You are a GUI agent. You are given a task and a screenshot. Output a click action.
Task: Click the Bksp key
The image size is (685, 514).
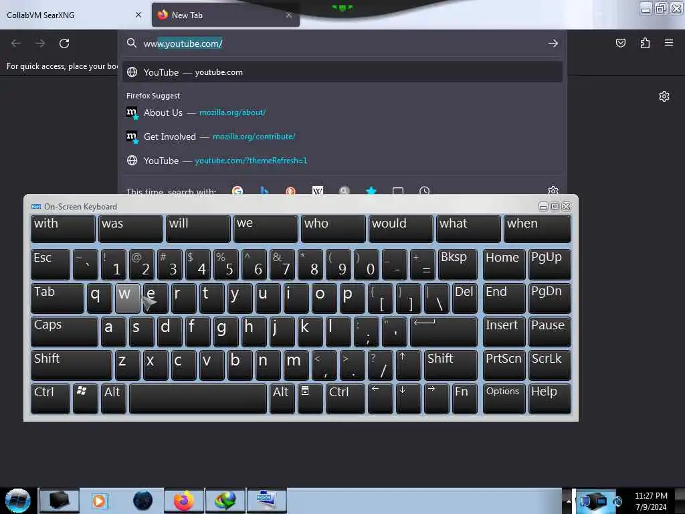pyautogui.click(x=458, y=264)
